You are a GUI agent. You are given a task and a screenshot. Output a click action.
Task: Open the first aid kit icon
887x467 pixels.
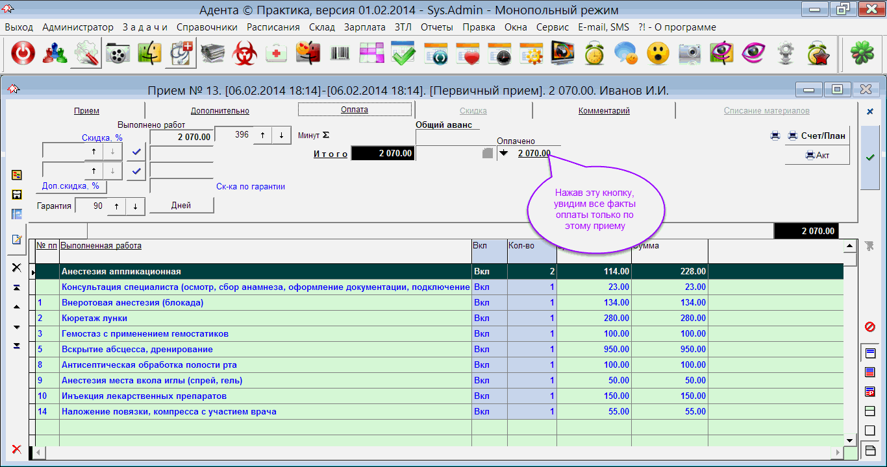tap(277, 54)
